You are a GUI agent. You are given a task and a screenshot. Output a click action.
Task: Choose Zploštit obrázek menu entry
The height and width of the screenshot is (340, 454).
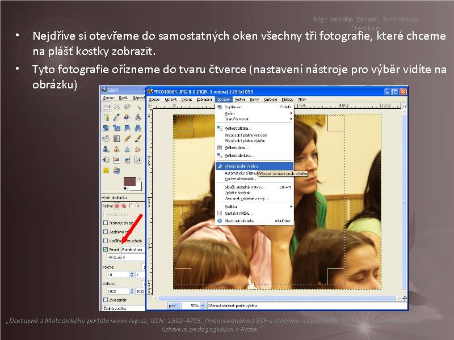tap(255, 193)
